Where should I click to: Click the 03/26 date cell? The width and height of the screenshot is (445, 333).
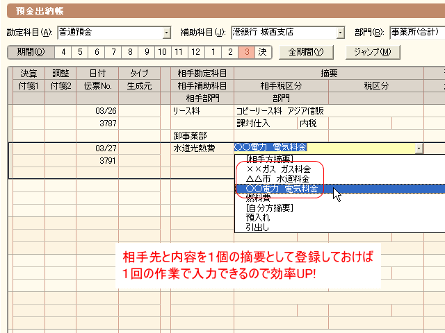97,111
